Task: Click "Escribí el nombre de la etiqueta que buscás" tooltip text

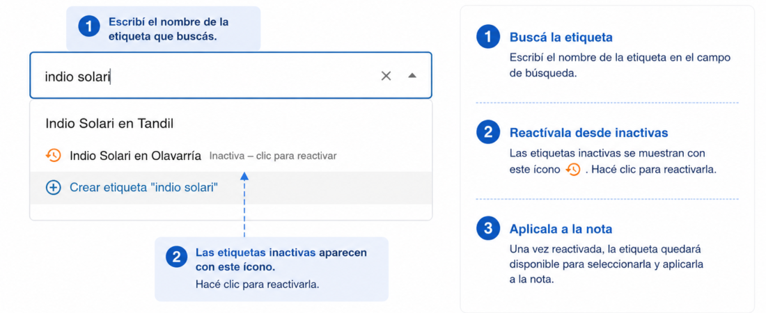Action: tap(169, 29)
